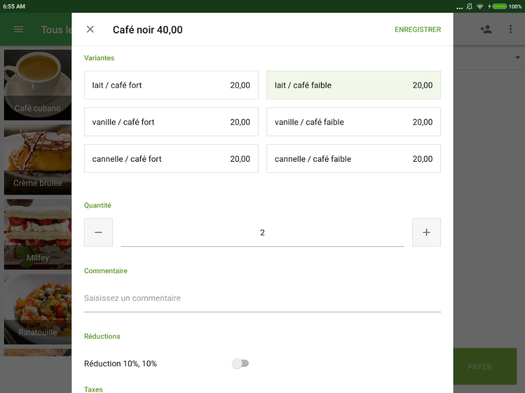Close the Café noir item dialog
The image size is (525, 393).
[x=91, y=29]
